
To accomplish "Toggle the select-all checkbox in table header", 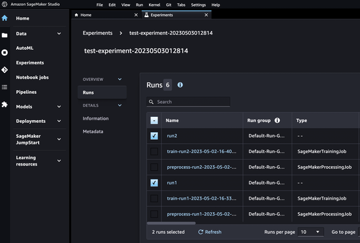I will [154, 120].
